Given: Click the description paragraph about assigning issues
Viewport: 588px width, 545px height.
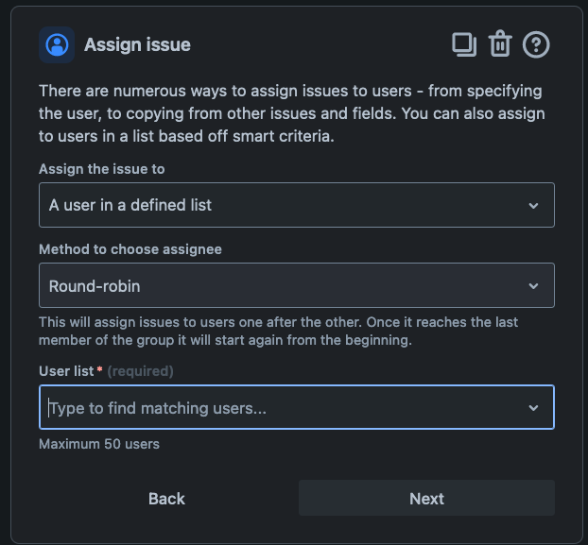Looking at the screenshot, I should (x=292, y=113).
